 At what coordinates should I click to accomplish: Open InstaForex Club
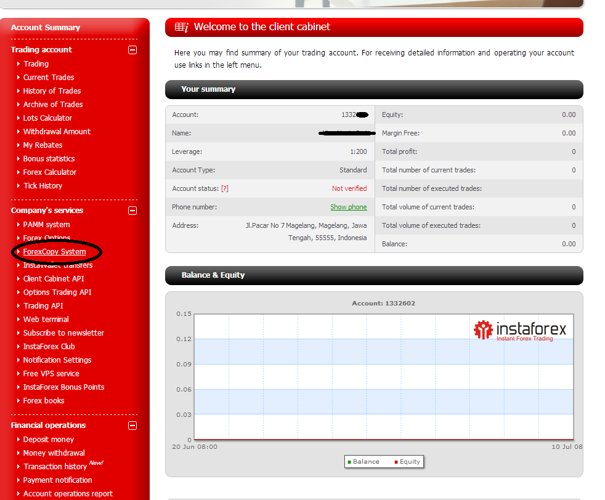click(x=49, y=346)
